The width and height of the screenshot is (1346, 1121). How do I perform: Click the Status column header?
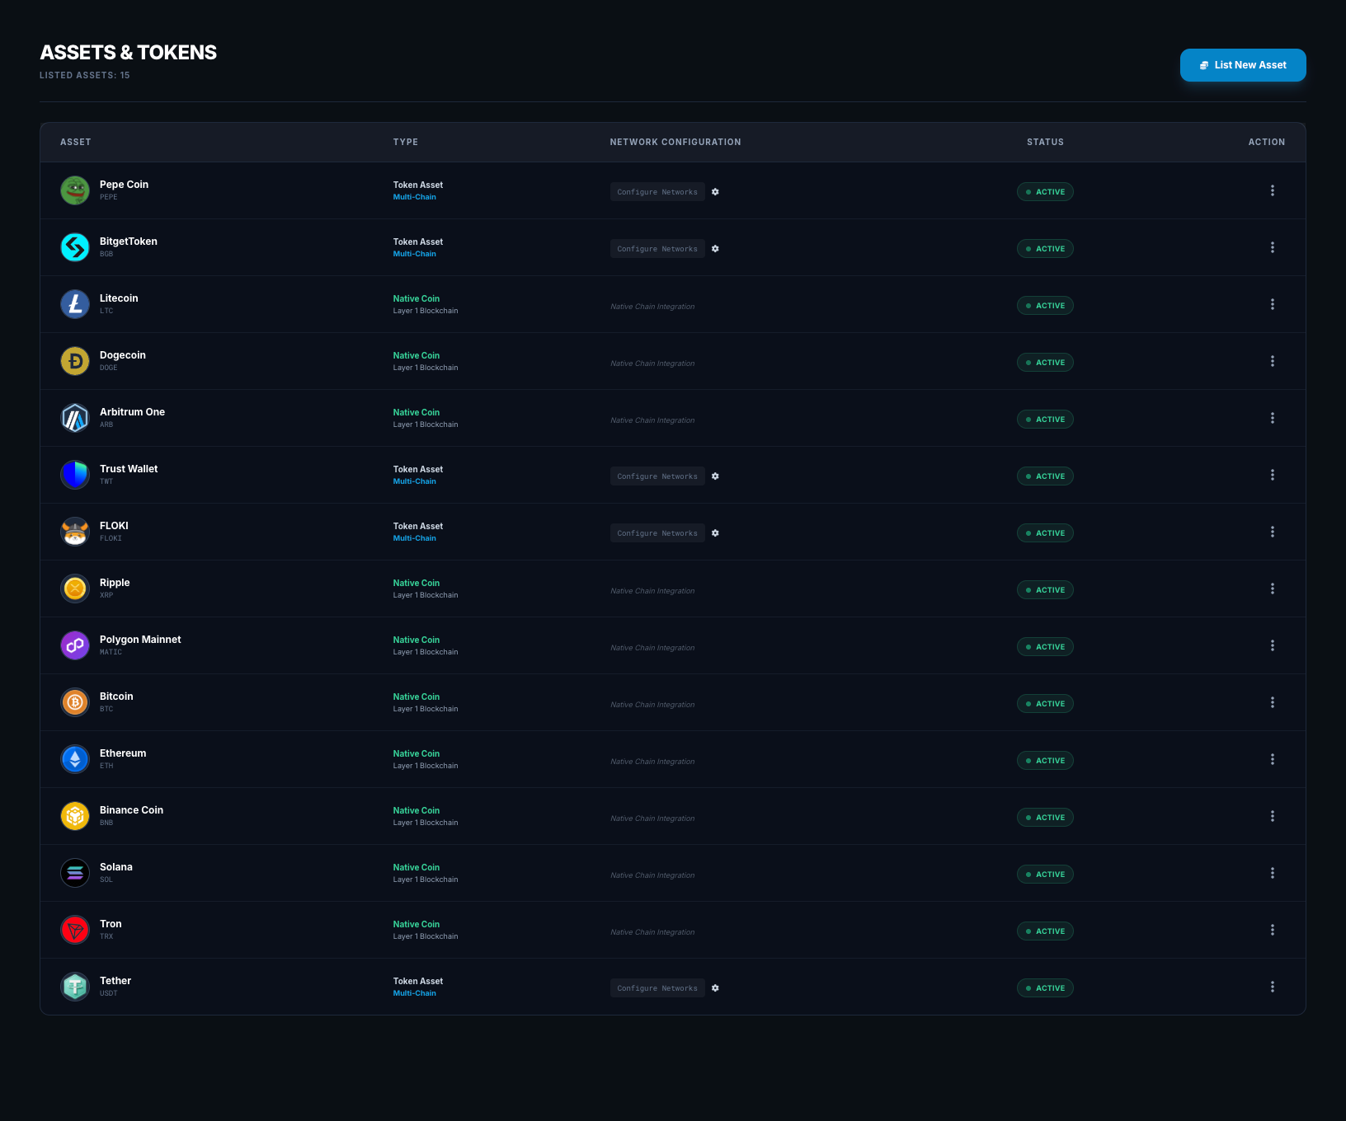point(1044,143)
